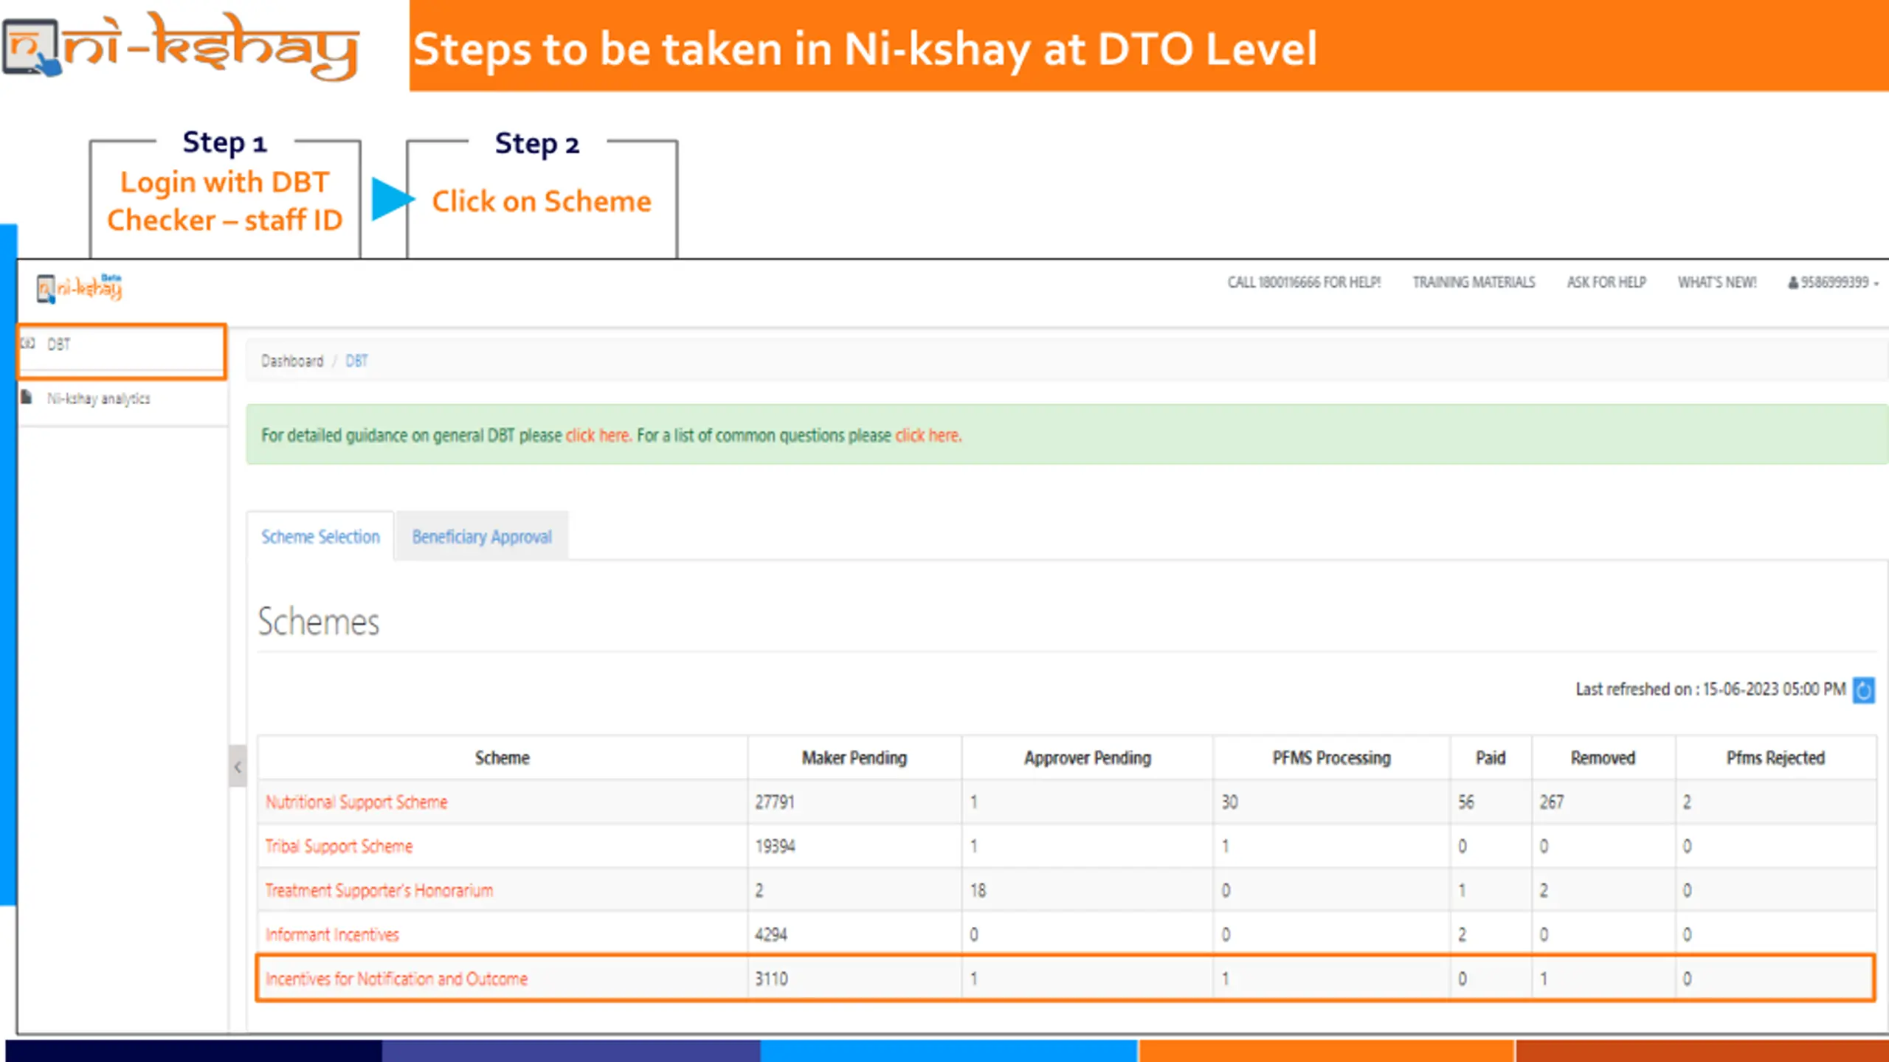Click the Last refreshed on timestamp text
The height and width of the screenshot is (1062, 1889).
pos(1710,690)
